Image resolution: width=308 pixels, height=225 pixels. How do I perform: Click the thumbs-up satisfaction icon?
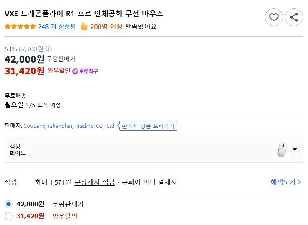83,26
